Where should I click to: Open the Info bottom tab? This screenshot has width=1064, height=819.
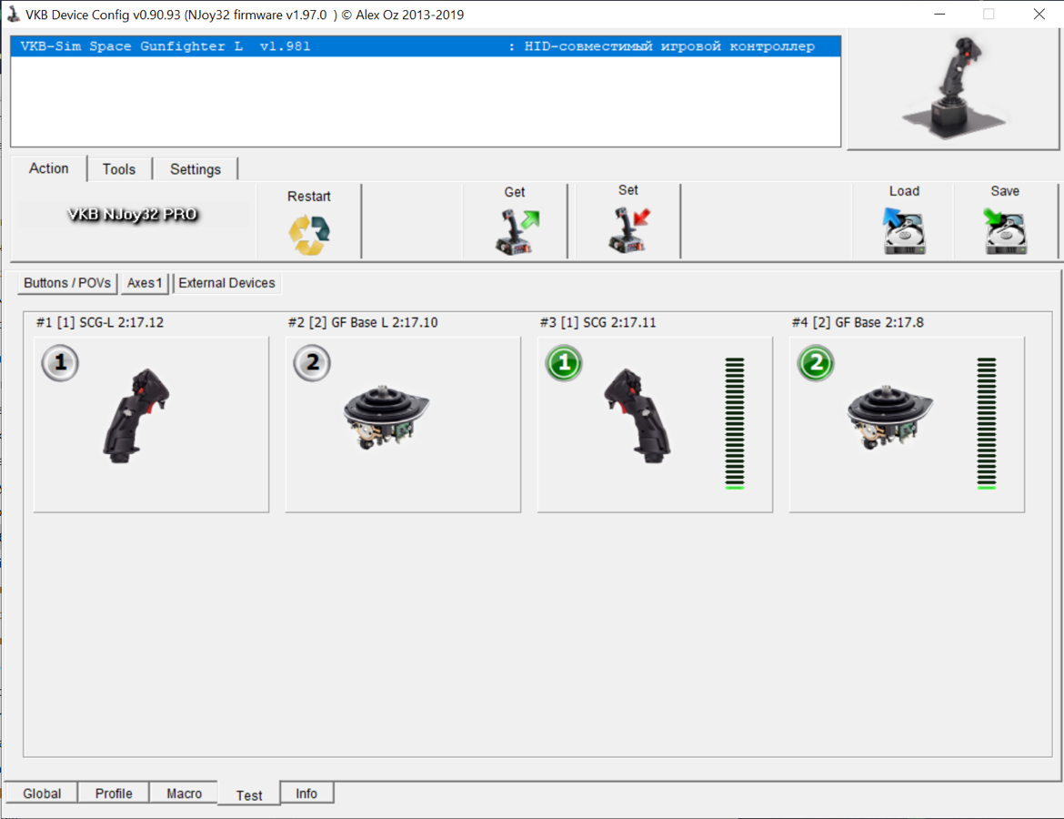point(306,794)
